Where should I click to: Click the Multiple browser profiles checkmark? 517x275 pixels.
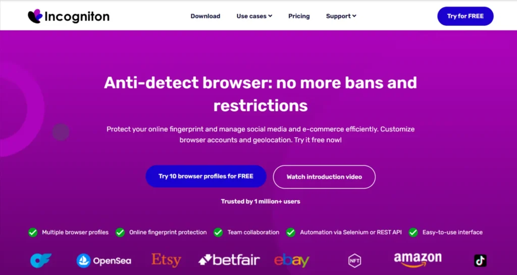[33, 233]
